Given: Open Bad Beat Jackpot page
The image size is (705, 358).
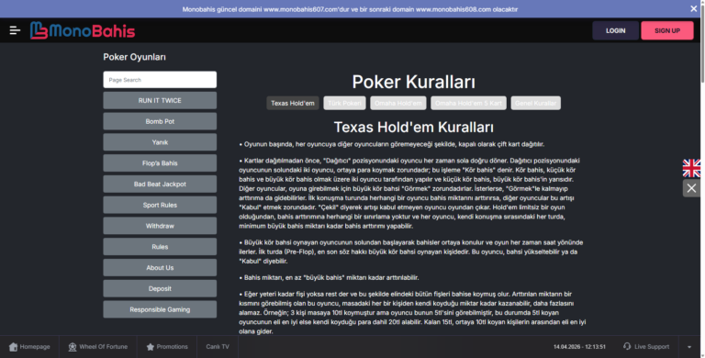Looking at the screenshot, I should (x=160, y=184).
